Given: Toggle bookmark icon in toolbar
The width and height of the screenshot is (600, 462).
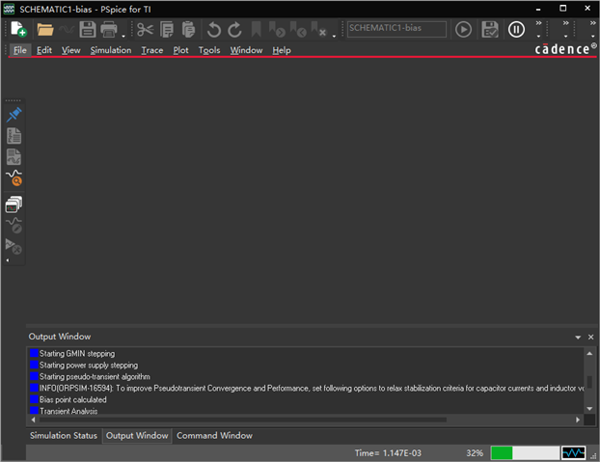Looking at the screenshot, I should coord(256,29).
